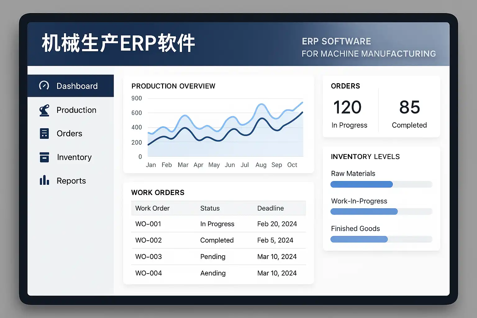Screen dimensions: 477x318
Task: Click the Reports bar chart icon
Action: point(44,180)
